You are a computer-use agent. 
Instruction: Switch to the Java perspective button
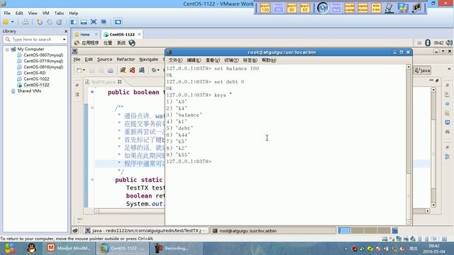423,70
